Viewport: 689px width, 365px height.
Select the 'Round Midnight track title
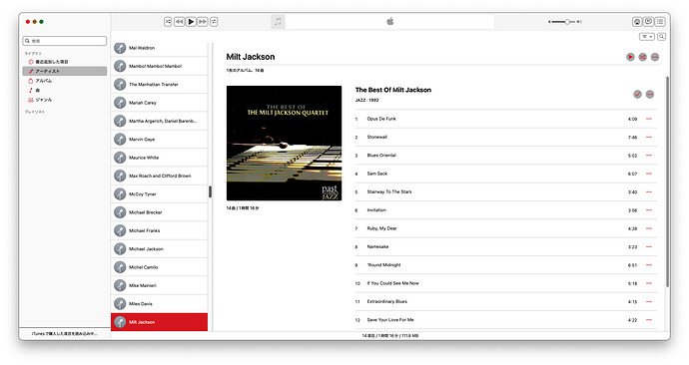384,265
